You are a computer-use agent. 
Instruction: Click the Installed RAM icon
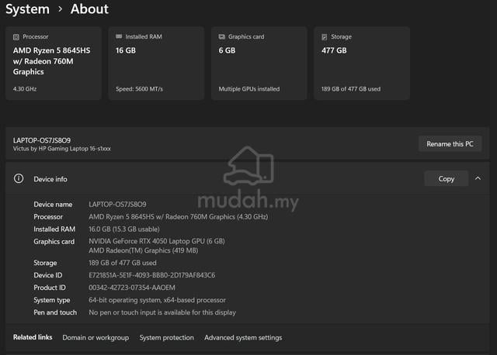[x=119, y=36]
